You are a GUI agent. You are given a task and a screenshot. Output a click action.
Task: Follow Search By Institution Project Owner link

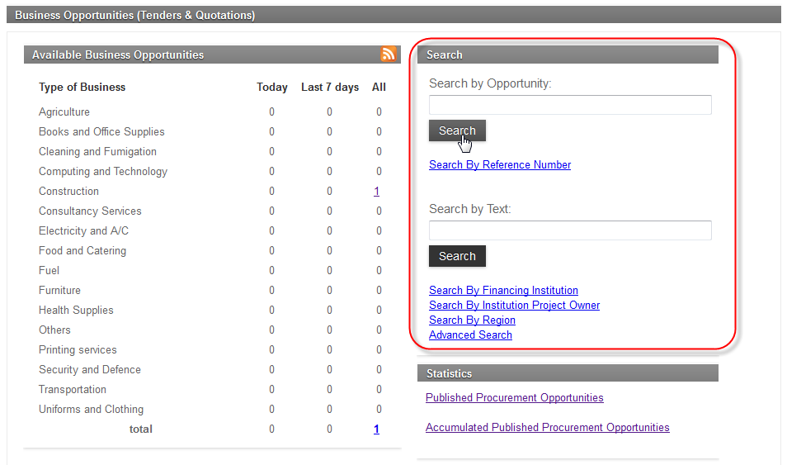click(x=514, y=305)
